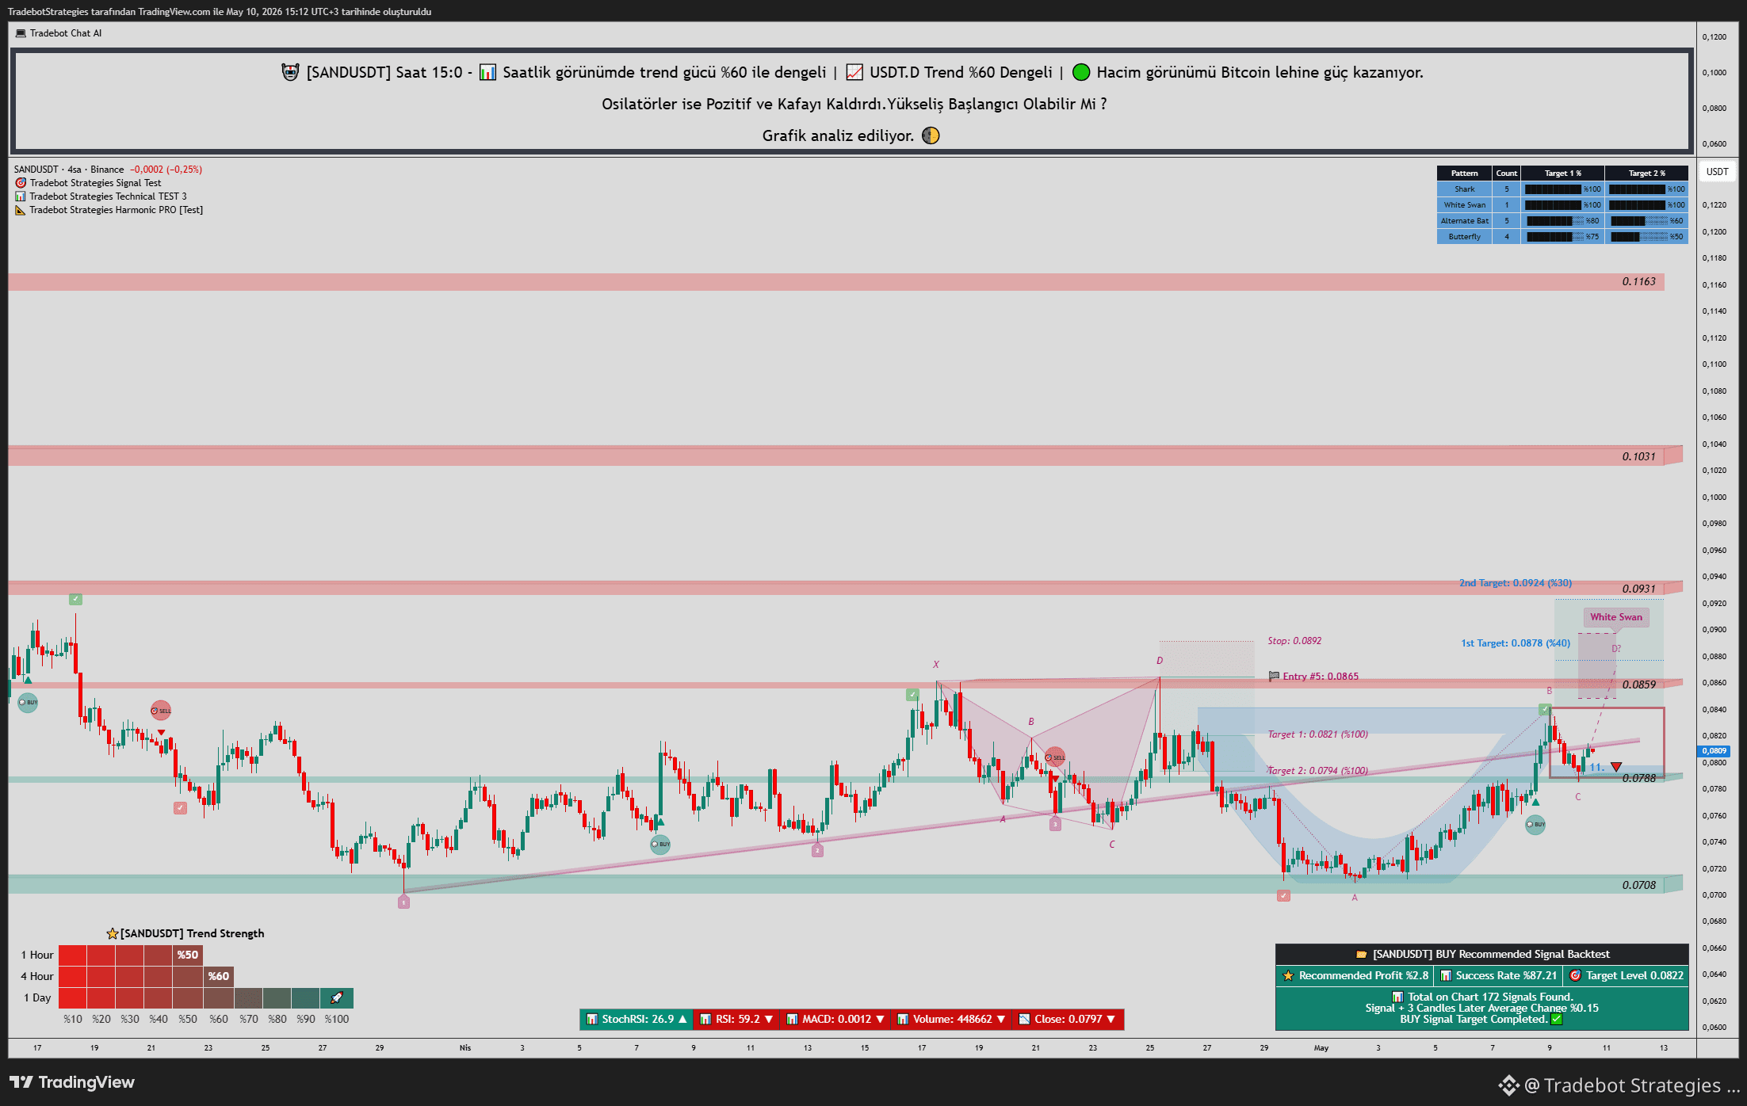Click the Nis month label on the time axis

[465, 1048]
